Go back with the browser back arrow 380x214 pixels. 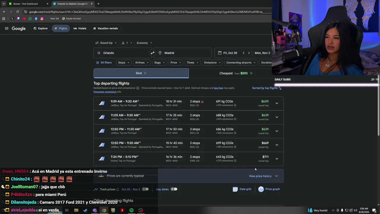[4, 12]
